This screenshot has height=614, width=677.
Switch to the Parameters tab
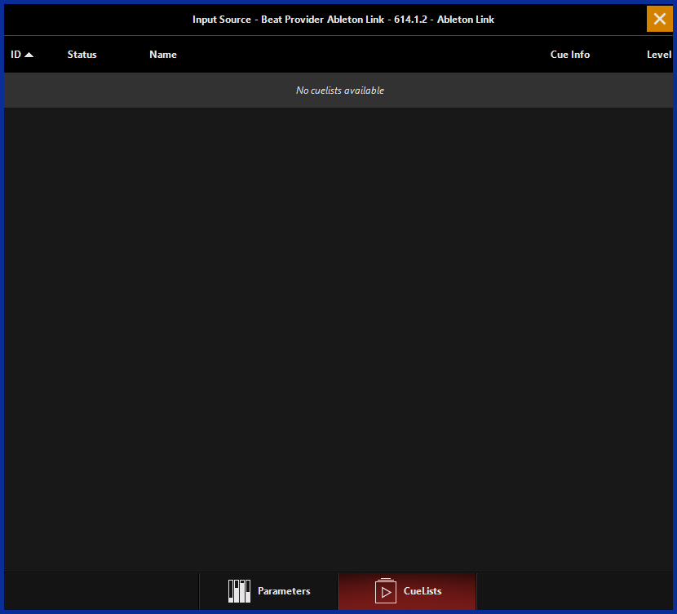pos(268,591)
